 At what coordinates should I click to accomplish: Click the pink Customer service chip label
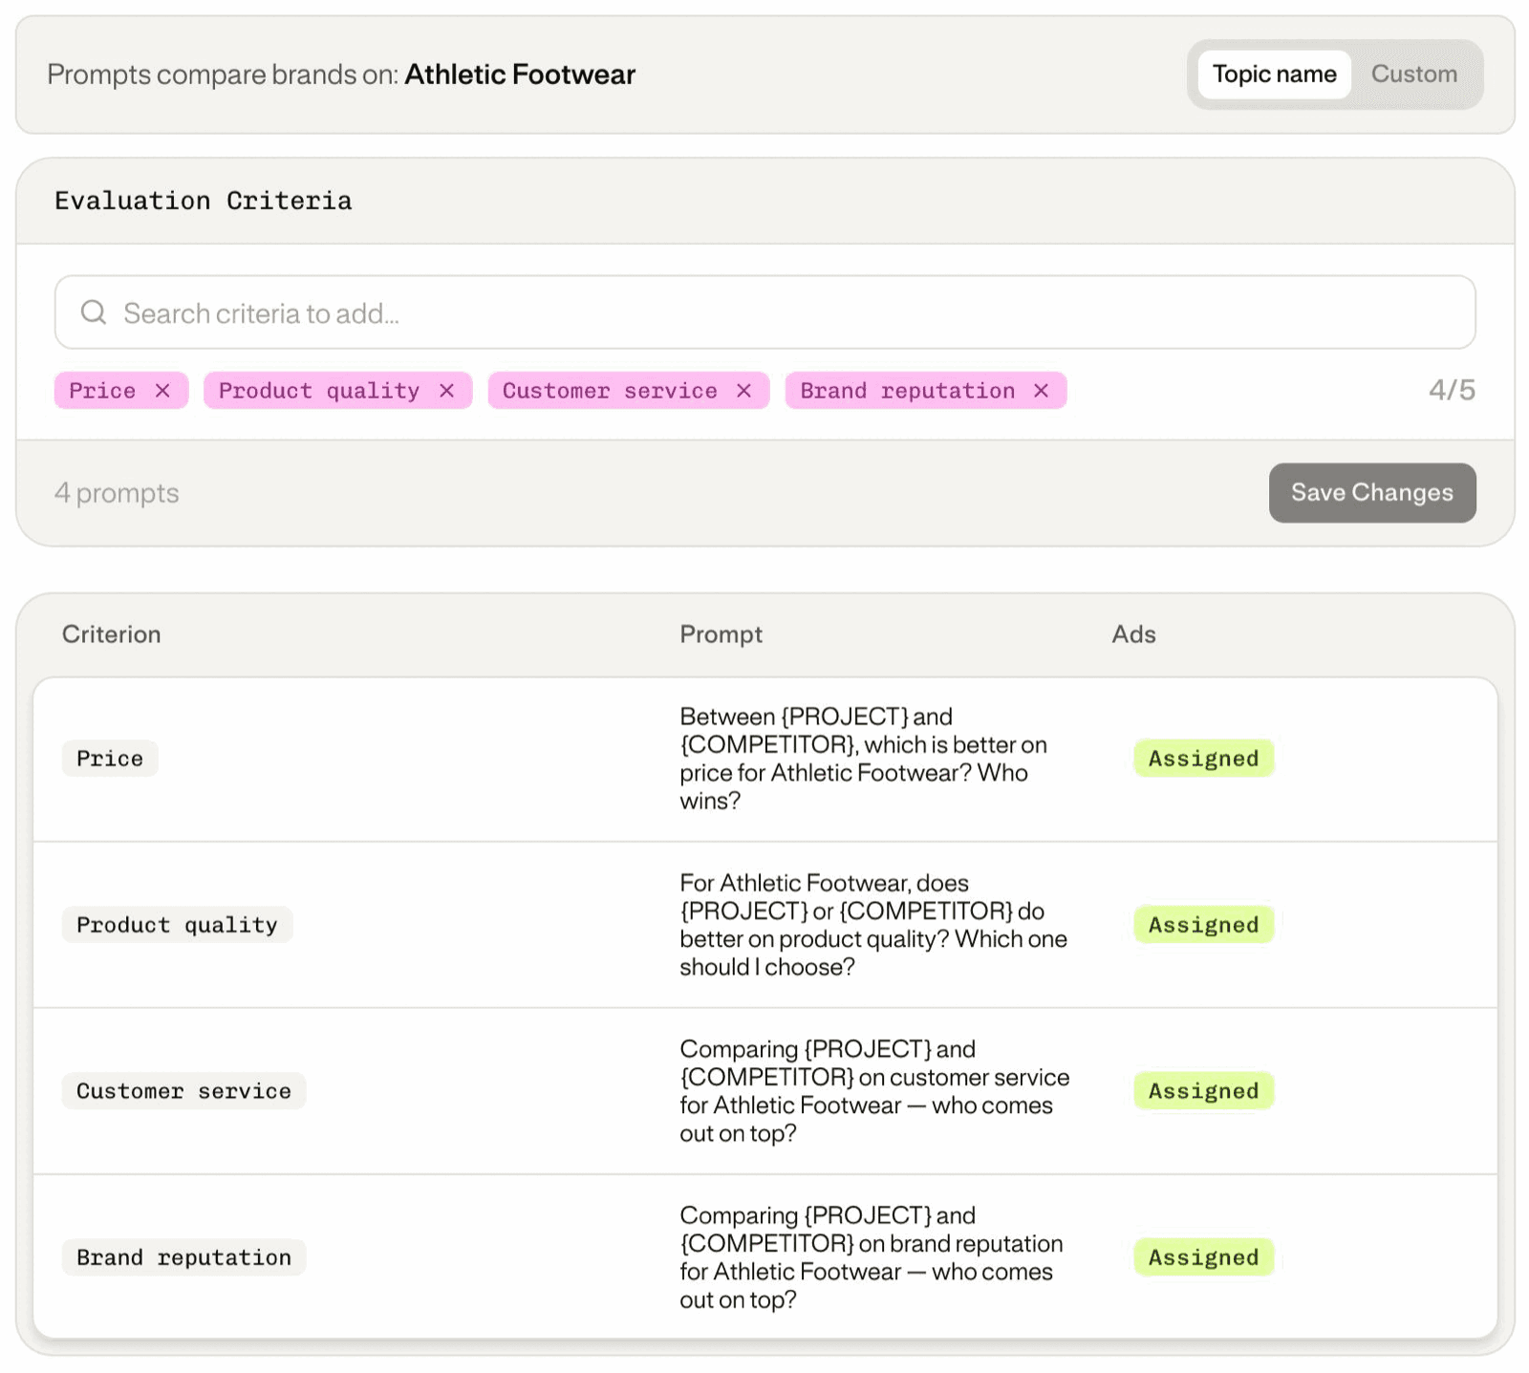[610, 391]
